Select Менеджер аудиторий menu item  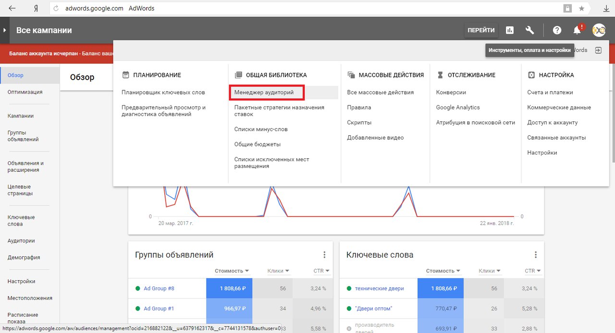264,92
